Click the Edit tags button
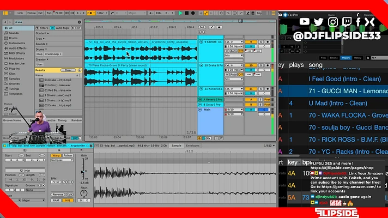This screenshot has width=388, height=218. [x=76, y=28]
